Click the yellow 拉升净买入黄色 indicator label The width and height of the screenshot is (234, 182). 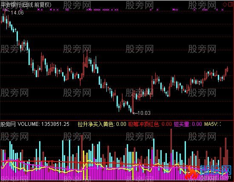102,124
